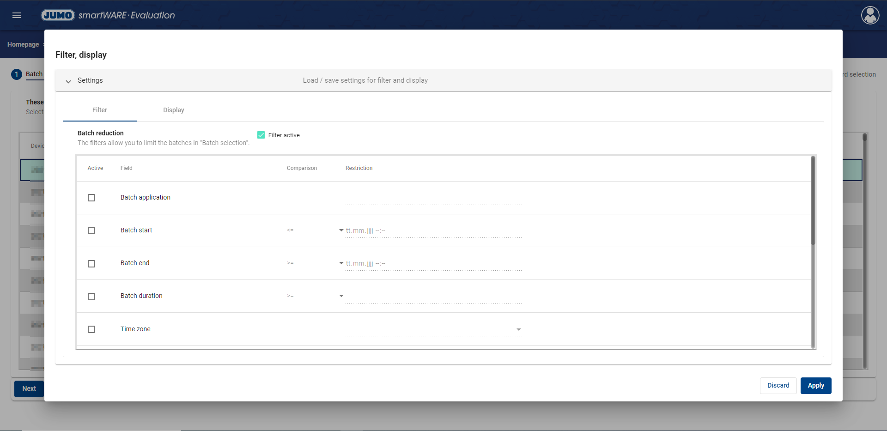Tick the Batch end filter checkbox
This screenshot has height=431, width=887.
[91, 263]
